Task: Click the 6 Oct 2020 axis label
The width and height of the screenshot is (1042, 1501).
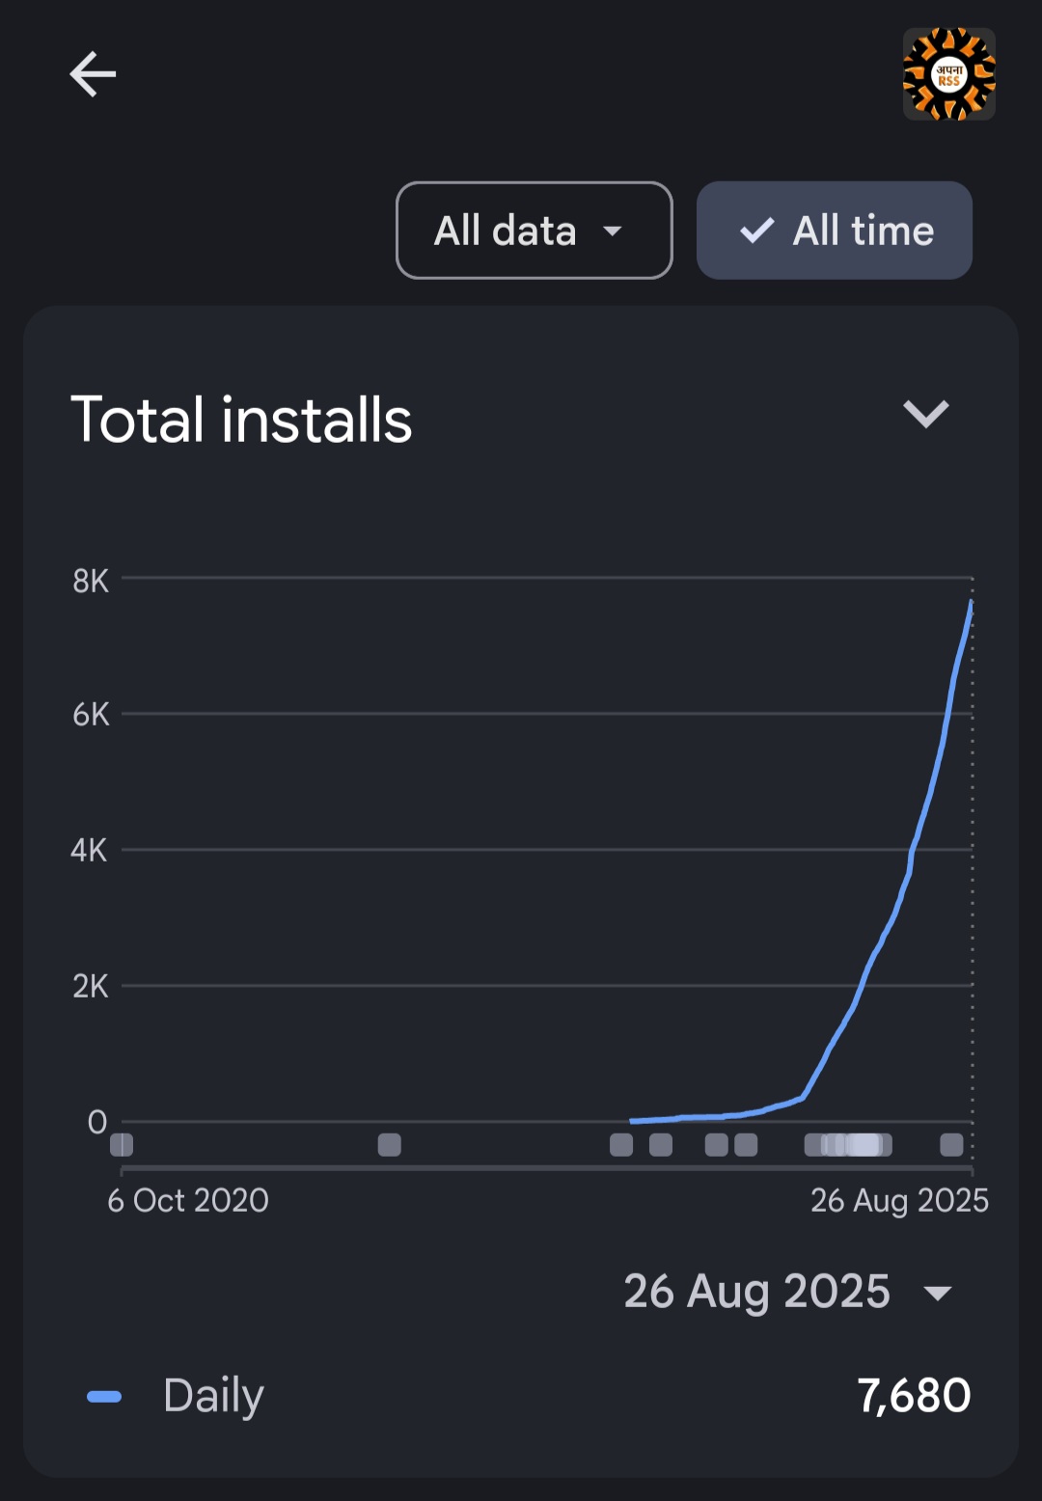Action: [188, 1201]
